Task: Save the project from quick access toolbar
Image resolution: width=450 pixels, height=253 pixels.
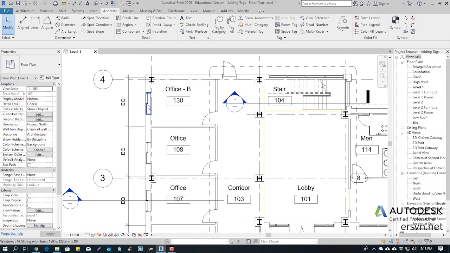Action: (18, 4)
